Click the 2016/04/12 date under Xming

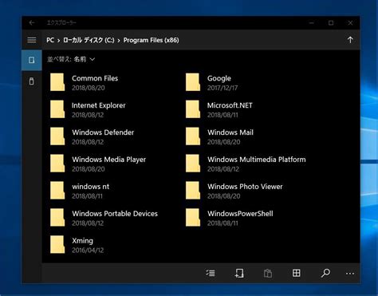tap(88, 250)
